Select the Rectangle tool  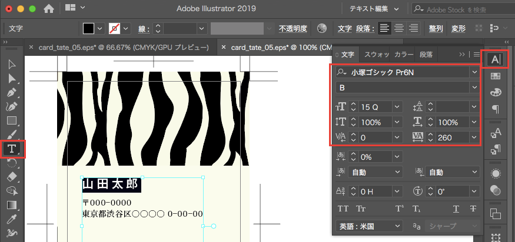(12, 120)
